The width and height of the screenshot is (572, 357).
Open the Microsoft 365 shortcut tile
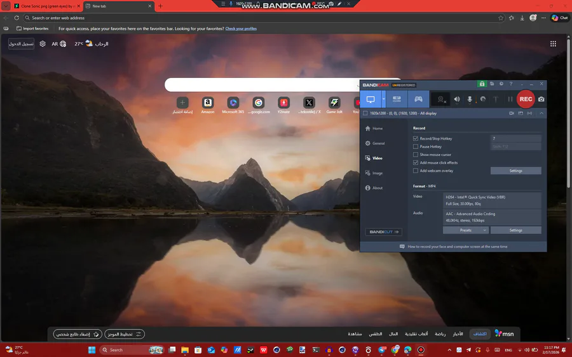[233, 105]
